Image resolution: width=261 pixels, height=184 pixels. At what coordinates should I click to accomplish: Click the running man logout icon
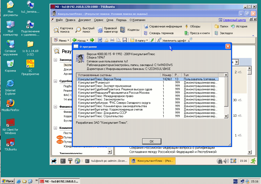(x=253, y=161)
